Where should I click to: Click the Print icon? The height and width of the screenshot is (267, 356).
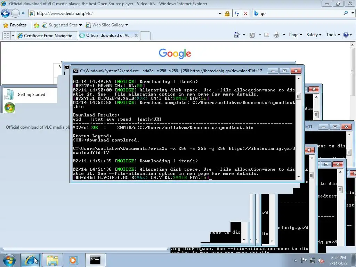(276, 35)
